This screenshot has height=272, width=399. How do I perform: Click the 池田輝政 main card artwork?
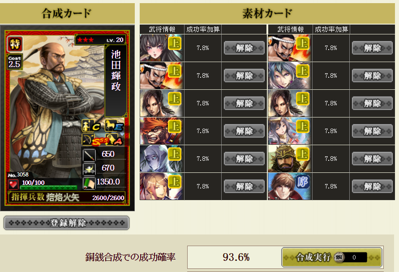[x=56, y=107]
